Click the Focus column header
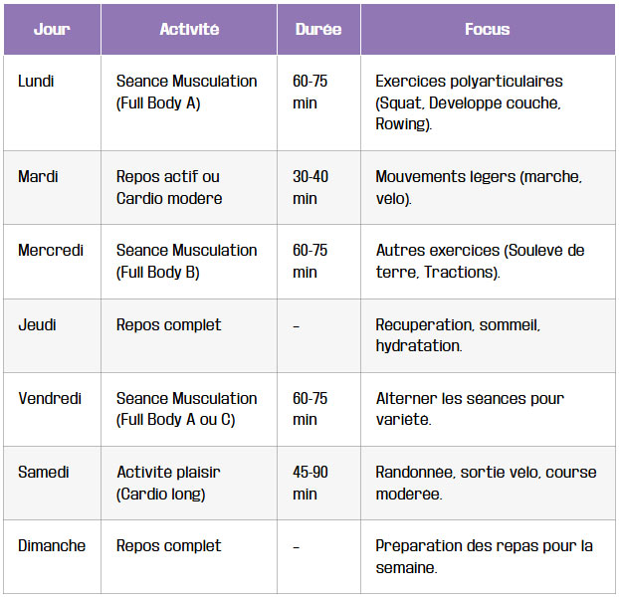 coord(487,30)
